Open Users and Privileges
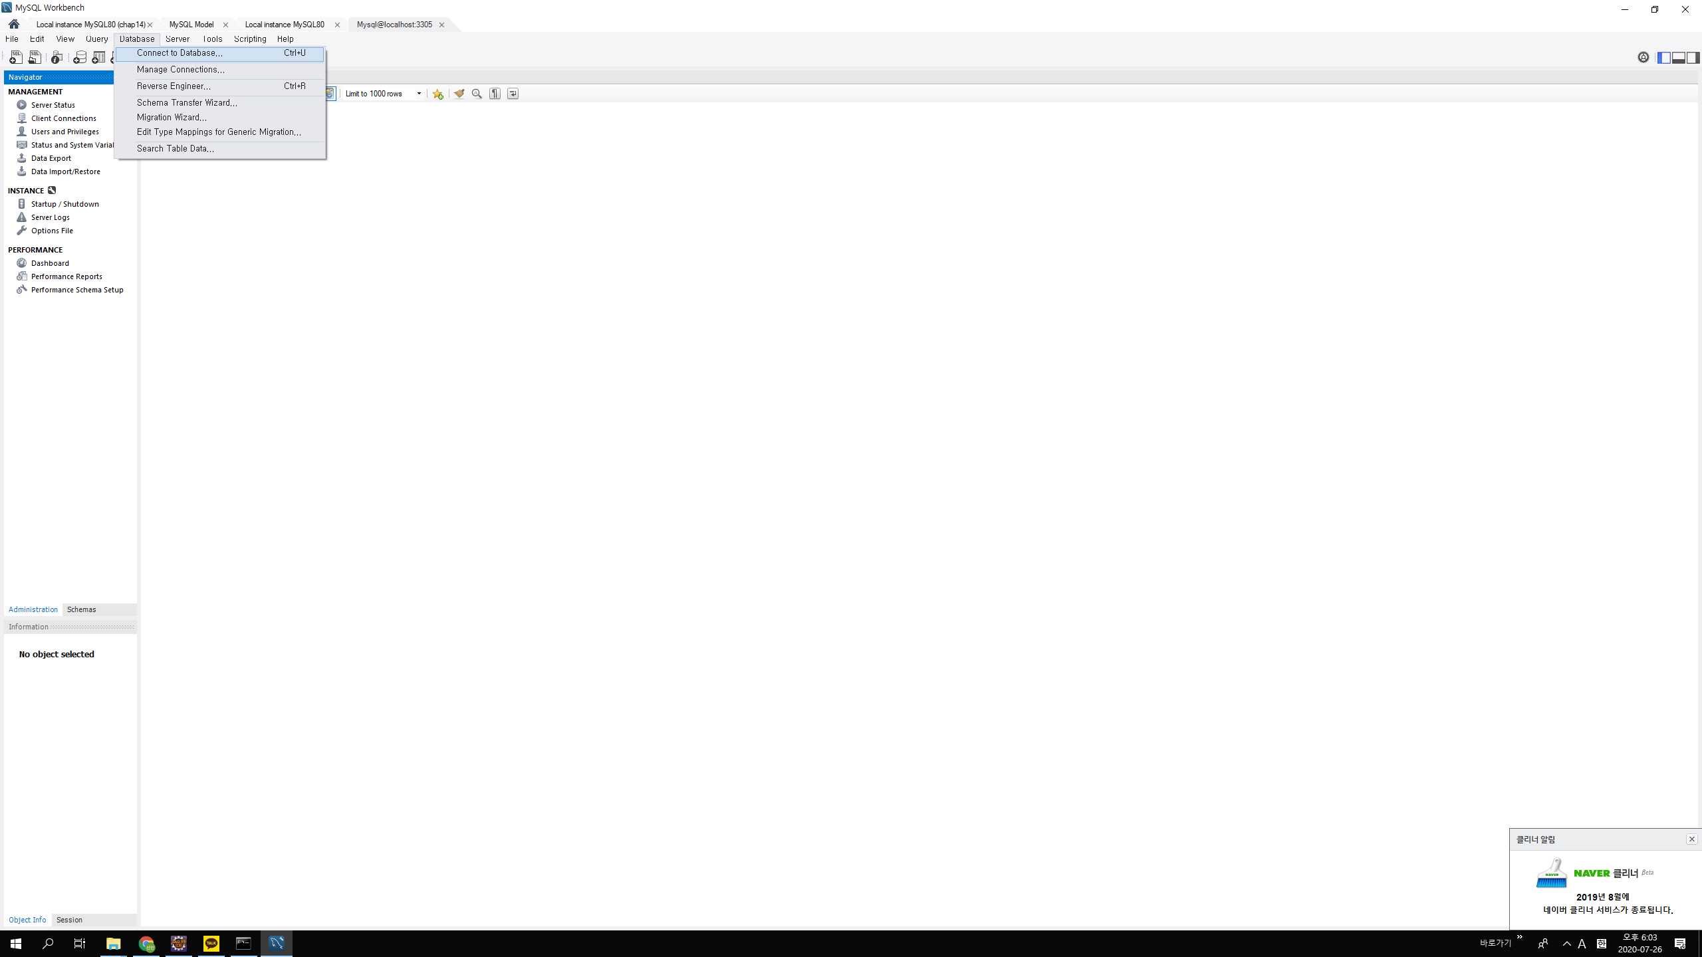This screenshot has height=957, width=1702. click(65, 132)
